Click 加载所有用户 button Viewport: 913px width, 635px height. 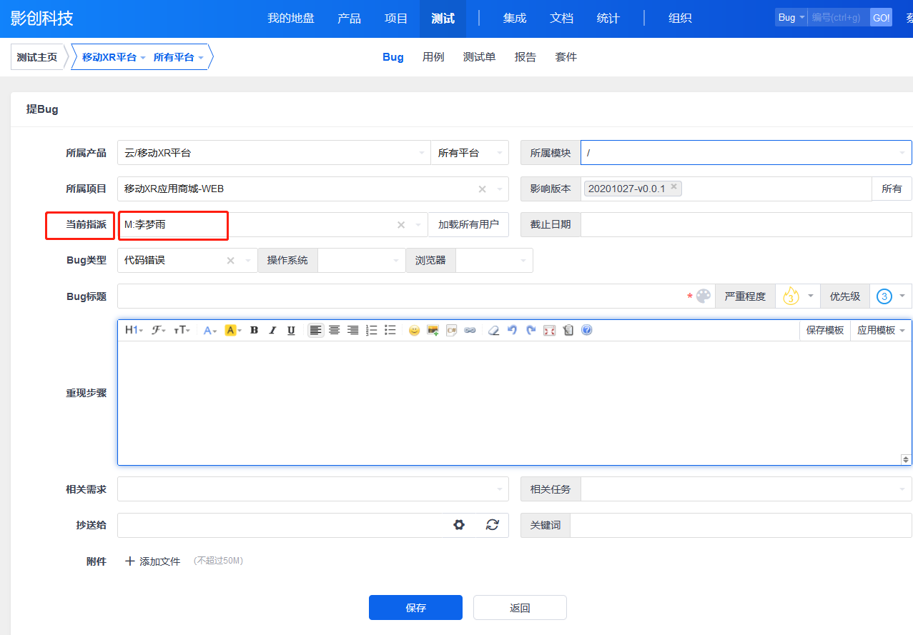[x=468, y=224]
